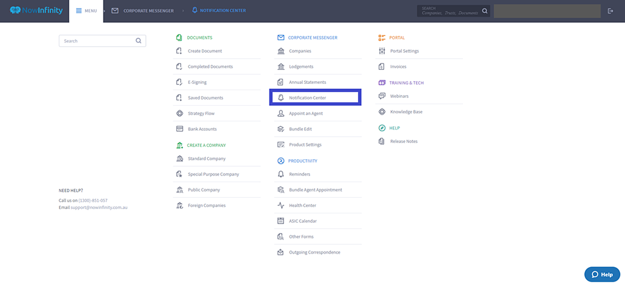Click the Health Center pulse icon
The height and width of the screenshot is (285, 625).
(281, 205)
